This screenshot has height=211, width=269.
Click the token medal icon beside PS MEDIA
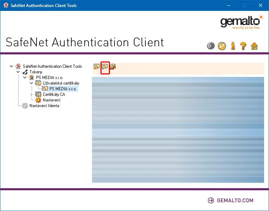tap(32, 78)
